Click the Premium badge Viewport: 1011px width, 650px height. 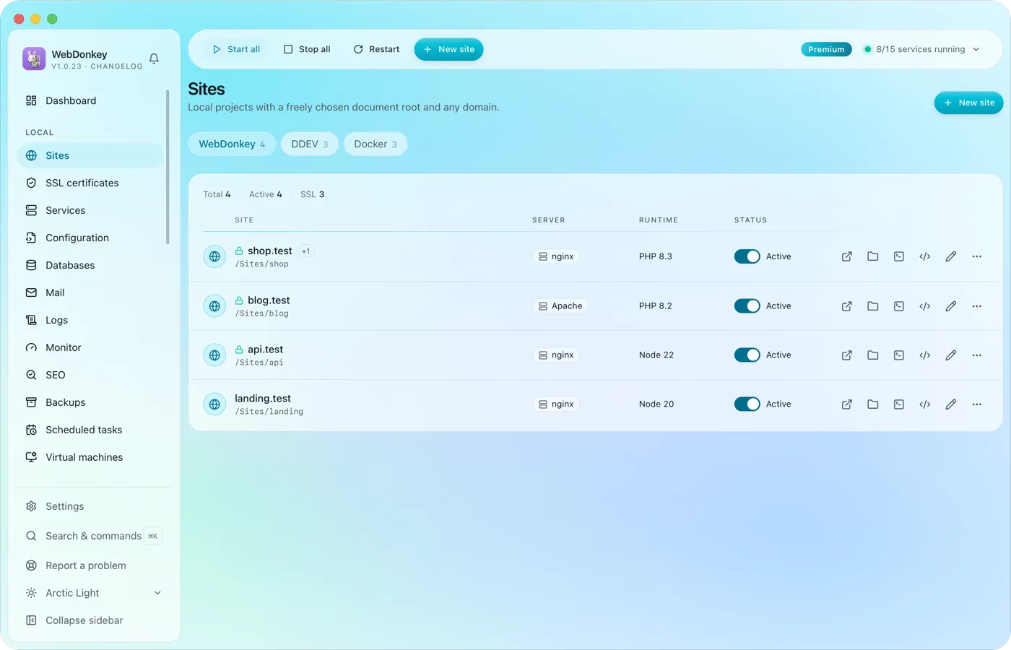(826, 49)
